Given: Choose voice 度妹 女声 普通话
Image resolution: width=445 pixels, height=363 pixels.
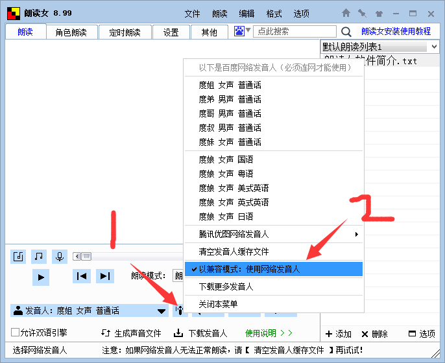Looking at the screenshot, I should point(274,142).
